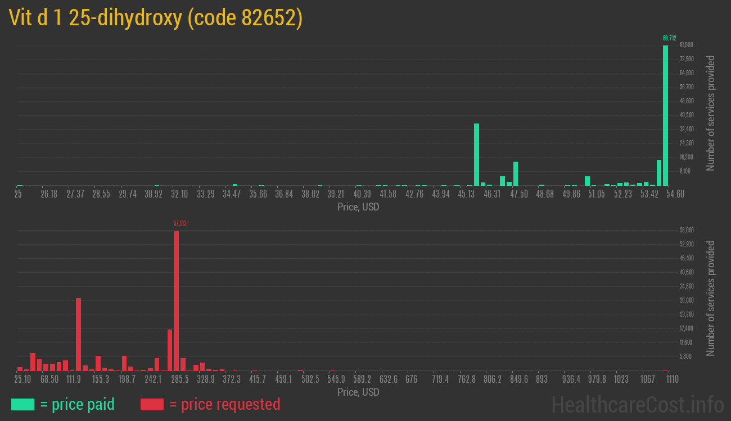The image size is (731, 421).
Task: Click the 'Price, USD' label under red chart
Action: 358,392
